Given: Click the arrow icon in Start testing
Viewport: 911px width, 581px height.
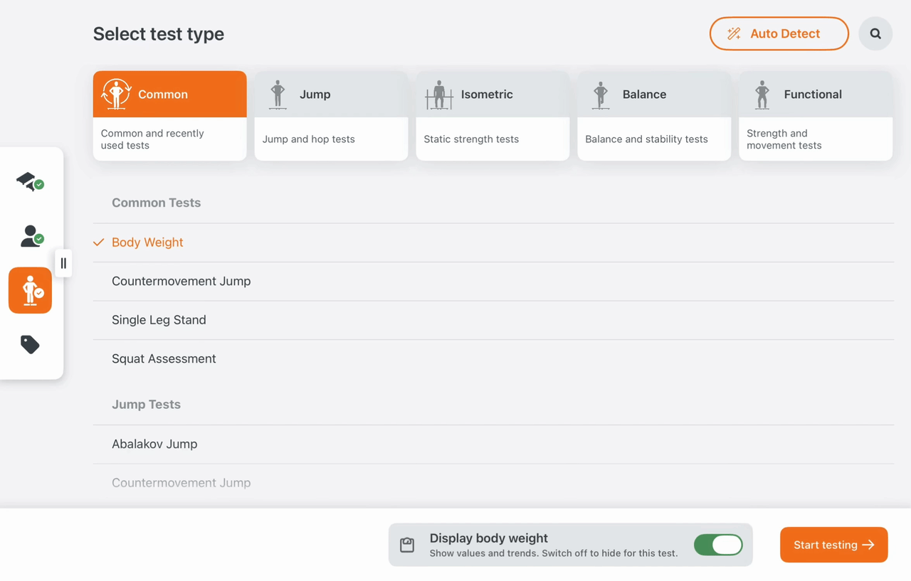Looking at the screenshot, I should coord(868,545).
